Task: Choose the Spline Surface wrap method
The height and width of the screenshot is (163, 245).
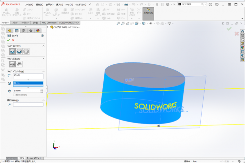Action: pos(19,64)
